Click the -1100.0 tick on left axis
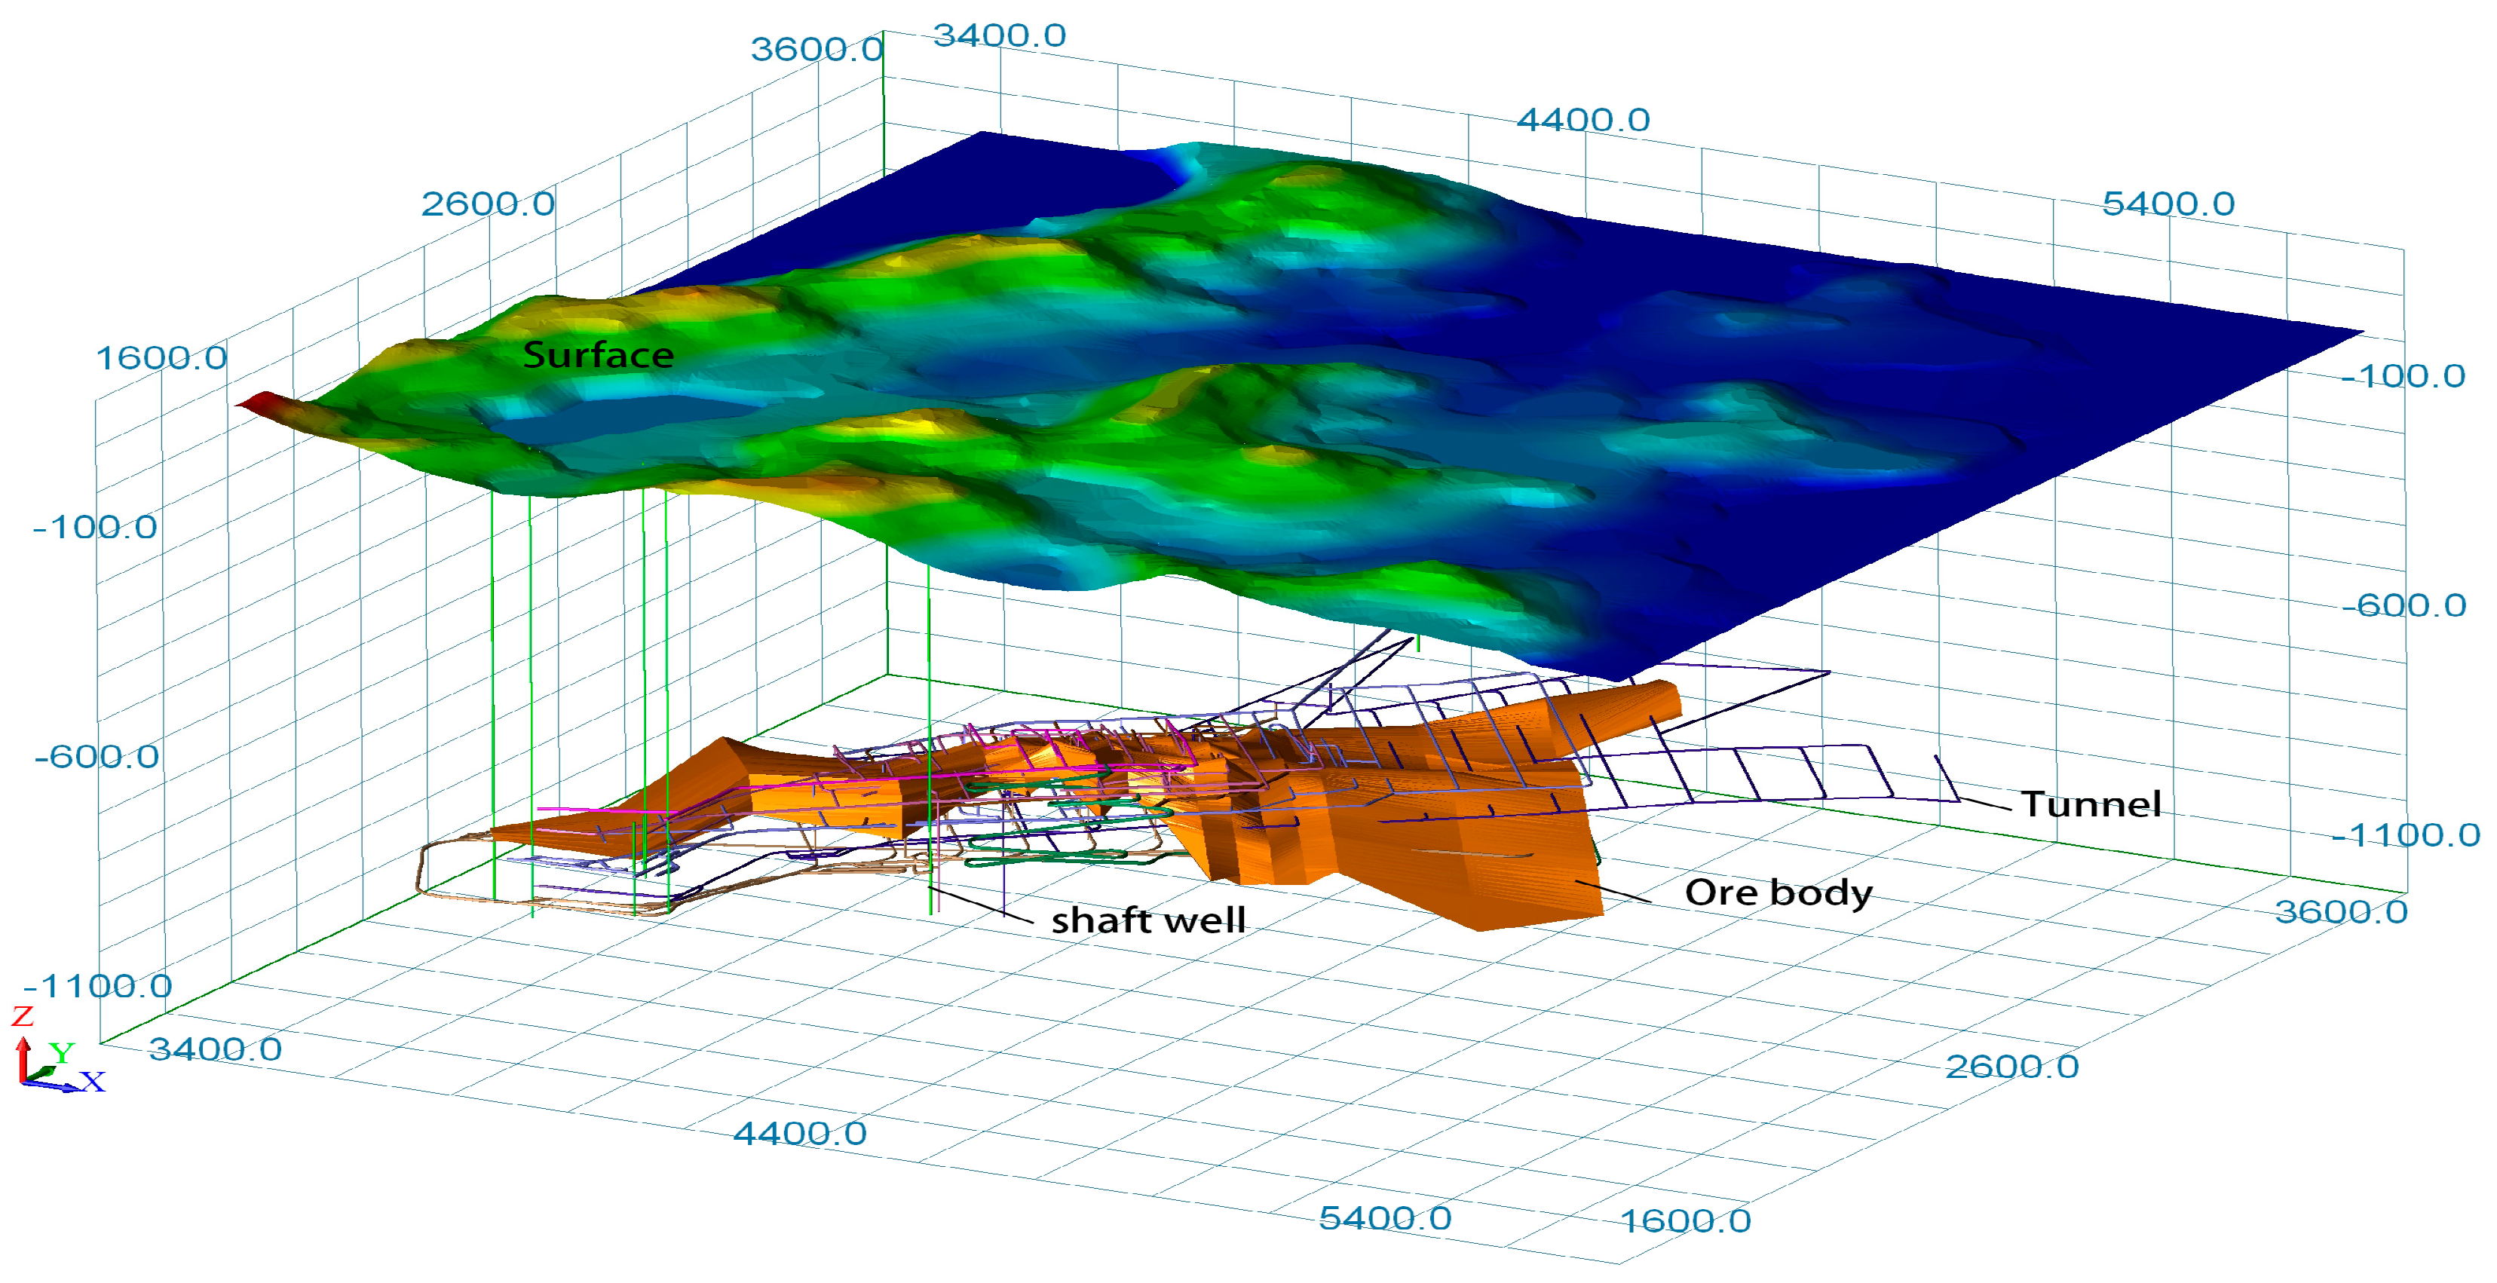The width and height of the screenshot is (2497, 1283). [x=98, y=987]
